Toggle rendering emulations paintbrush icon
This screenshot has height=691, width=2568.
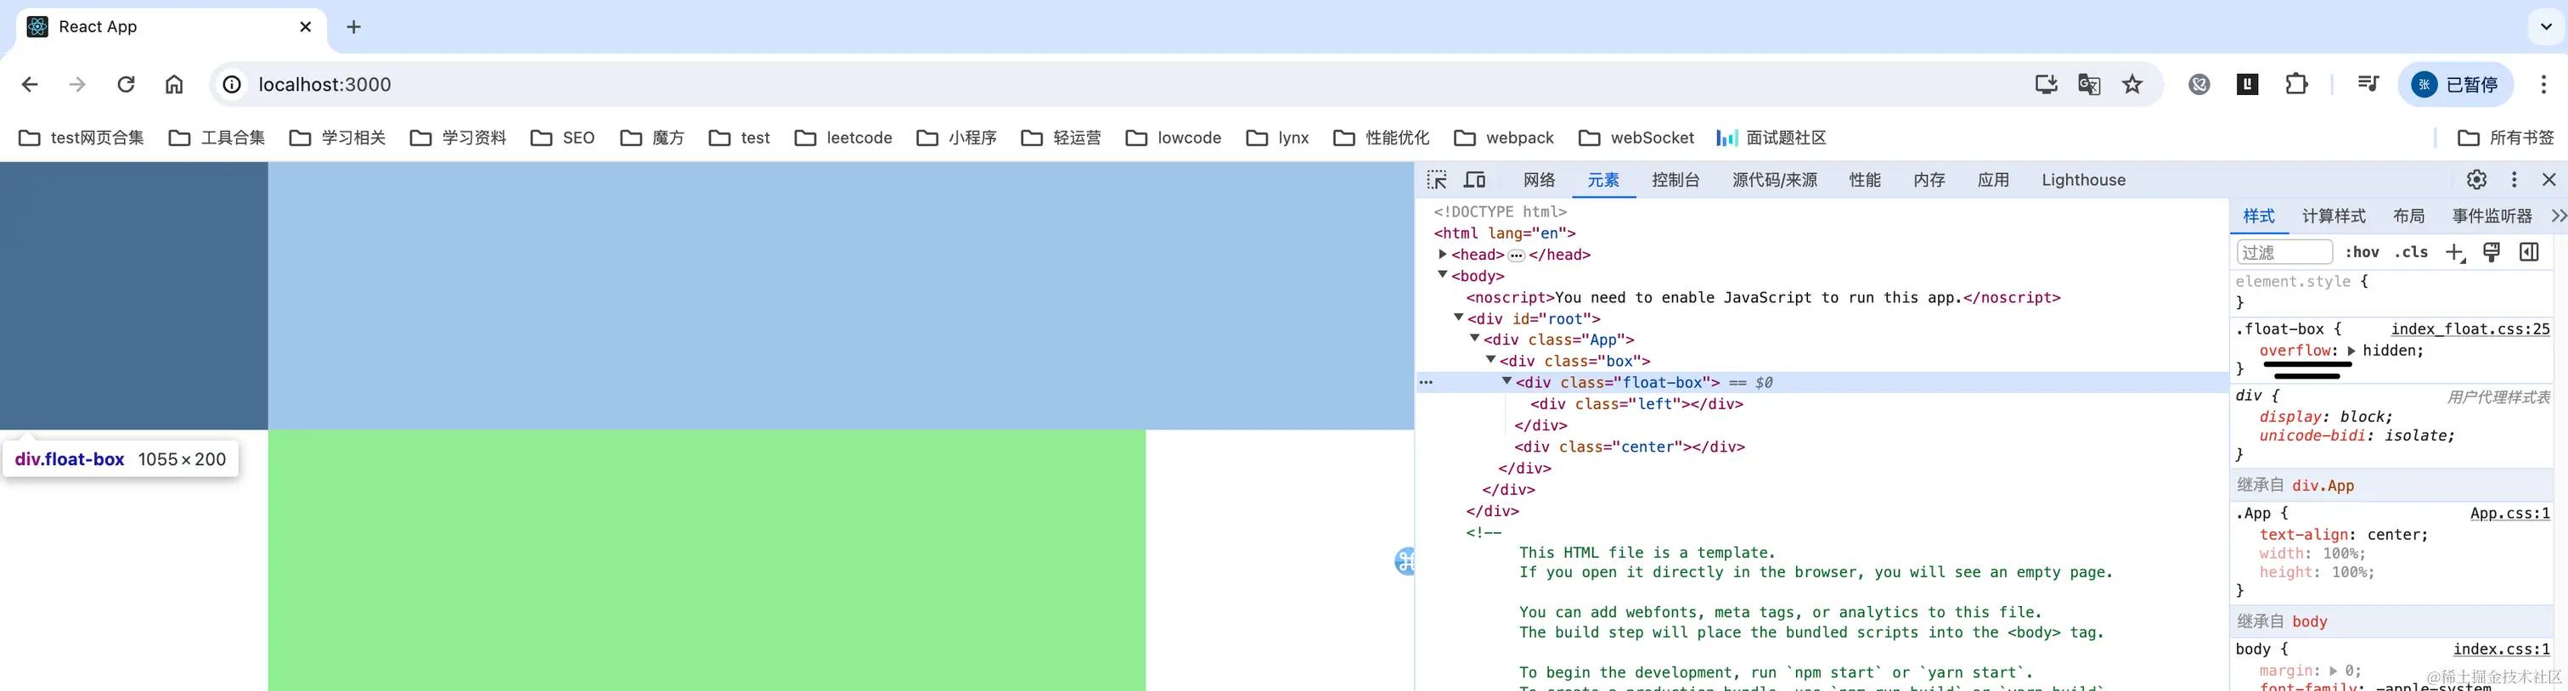(x=2492, y=252)
